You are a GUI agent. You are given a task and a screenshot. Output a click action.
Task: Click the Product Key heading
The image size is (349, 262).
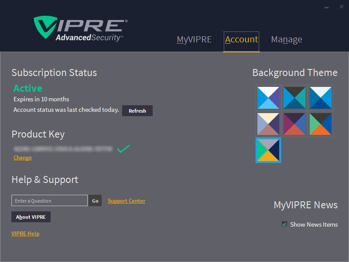38,134
